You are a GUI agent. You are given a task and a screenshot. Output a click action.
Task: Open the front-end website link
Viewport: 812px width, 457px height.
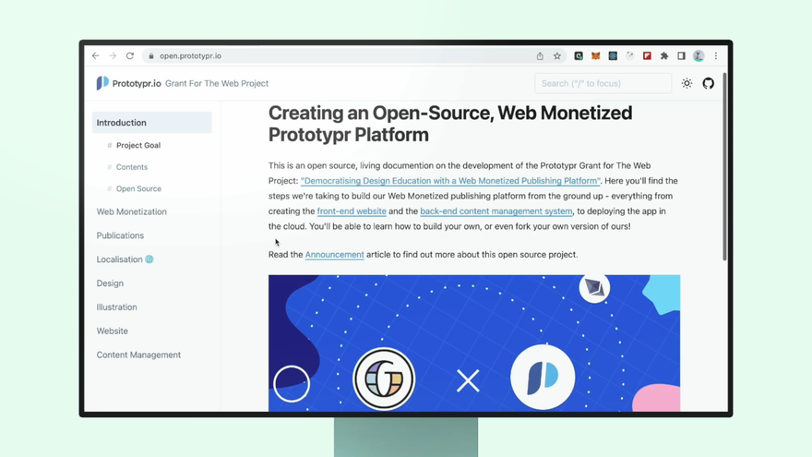[x=352, y=211]
